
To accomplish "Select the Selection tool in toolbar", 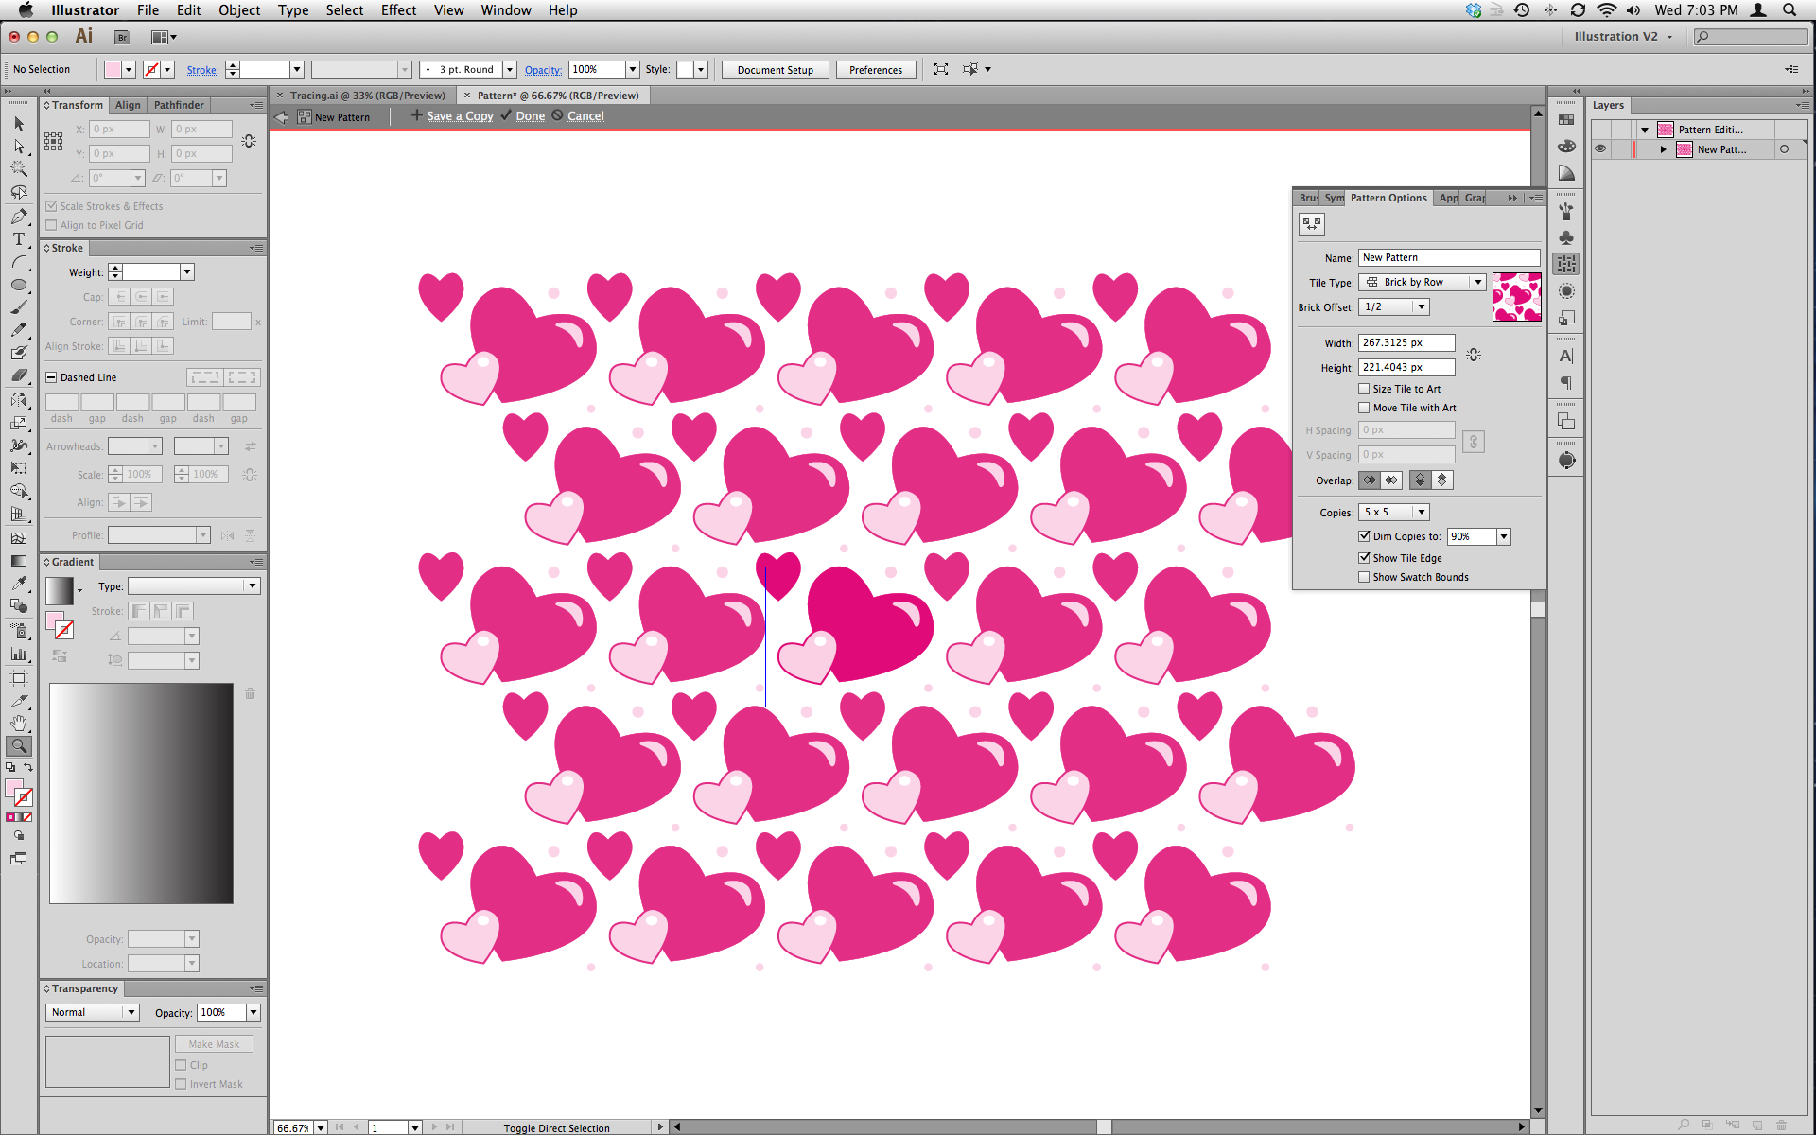I will [18, 122].
